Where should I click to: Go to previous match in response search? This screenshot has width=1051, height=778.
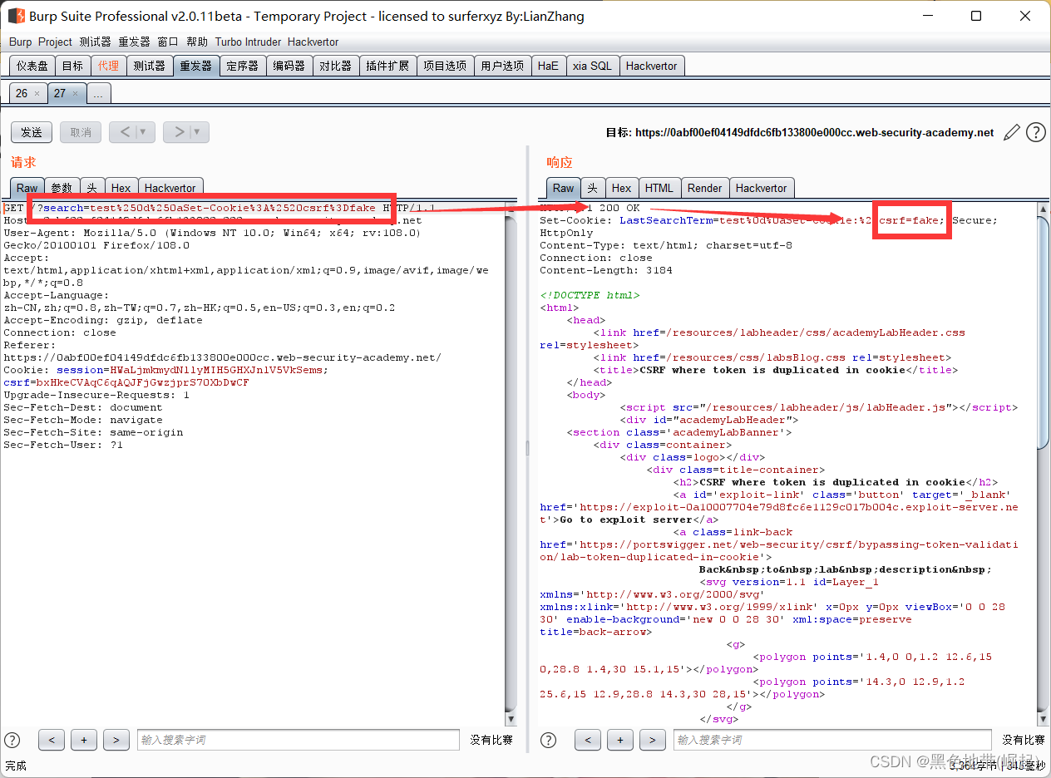point(588,740)
